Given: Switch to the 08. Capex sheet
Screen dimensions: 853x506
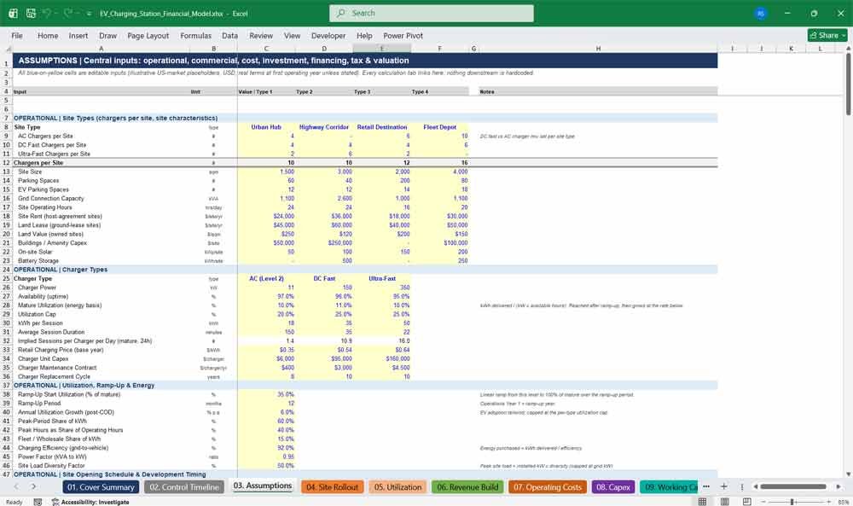Looking at the screenshot, I should (613, 487).
